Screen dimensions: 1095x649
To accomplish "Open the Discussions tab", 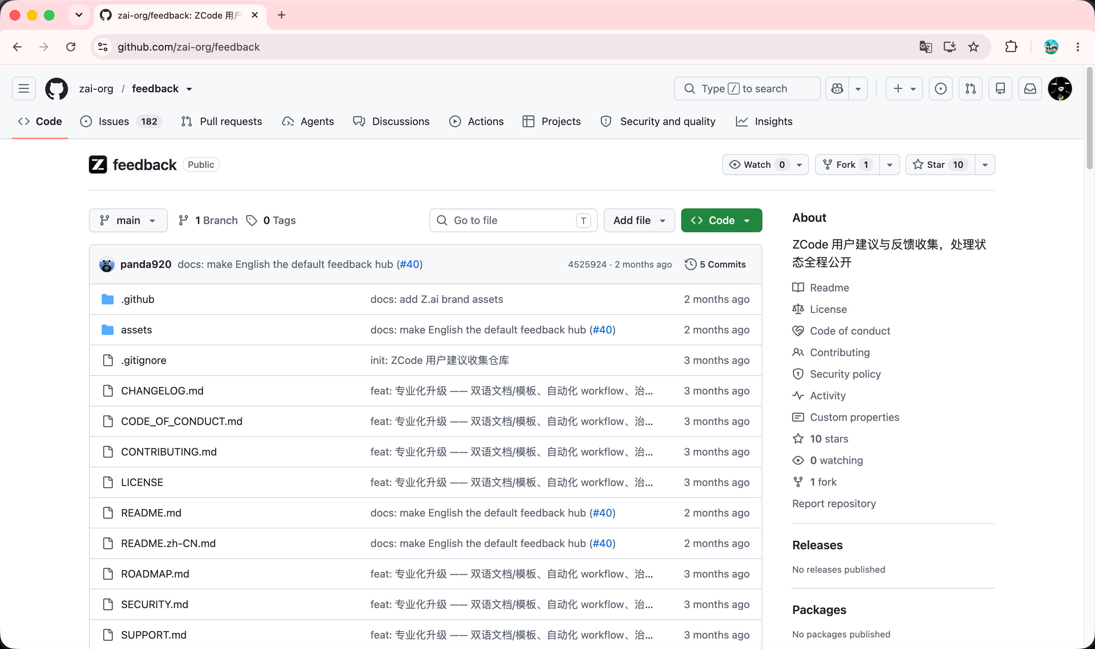I will coord(391,122).
